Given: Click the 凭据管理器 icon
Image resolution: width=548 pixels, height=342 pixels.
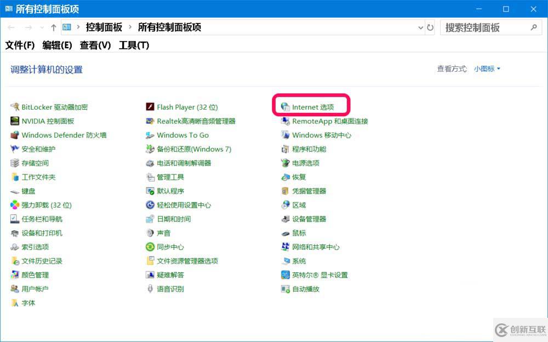Looking at the screenshot, I should pyautogui.click(x=285, y=191).
